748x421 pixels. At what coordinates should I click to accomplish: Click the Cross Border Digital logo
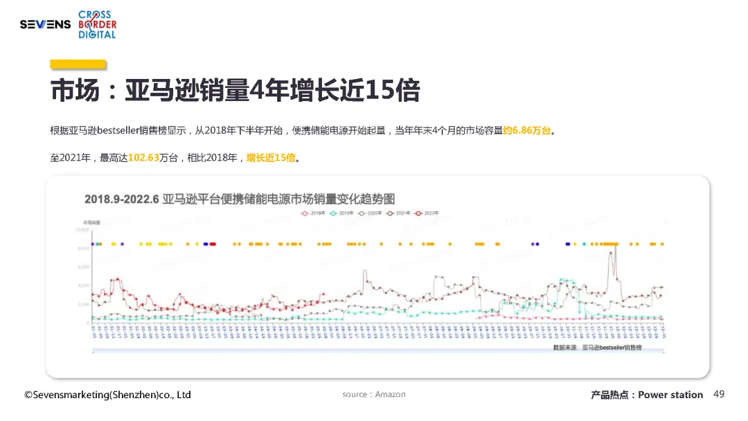tap(98, 25)
